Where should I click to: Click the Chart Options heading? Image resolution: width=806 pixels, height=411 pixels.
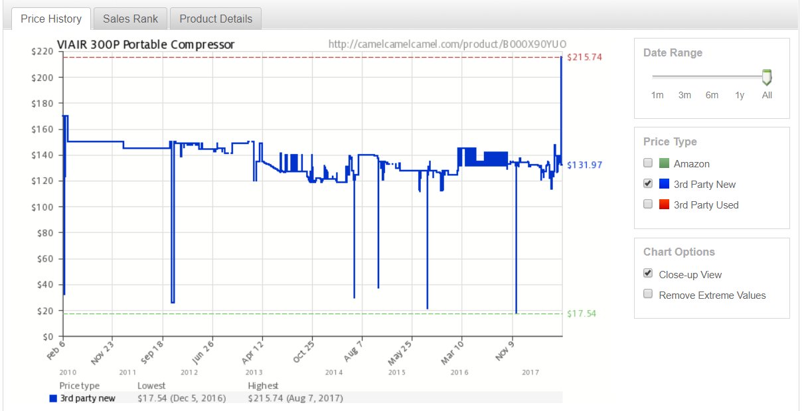pyautogui.click(x=679, y=252)
